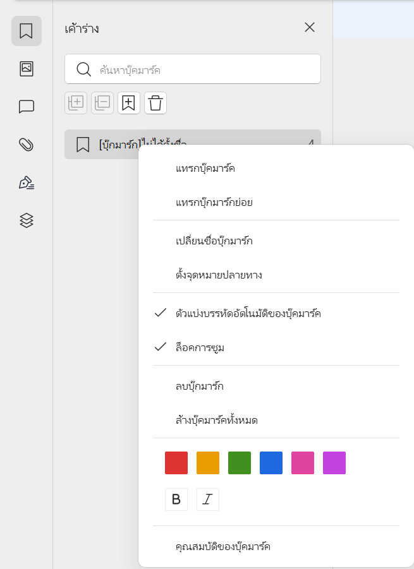Click the ค้นหาบุ๊คมาร์ค search field
Viewport: 414px width, 569px height.
tap(193, 69)
